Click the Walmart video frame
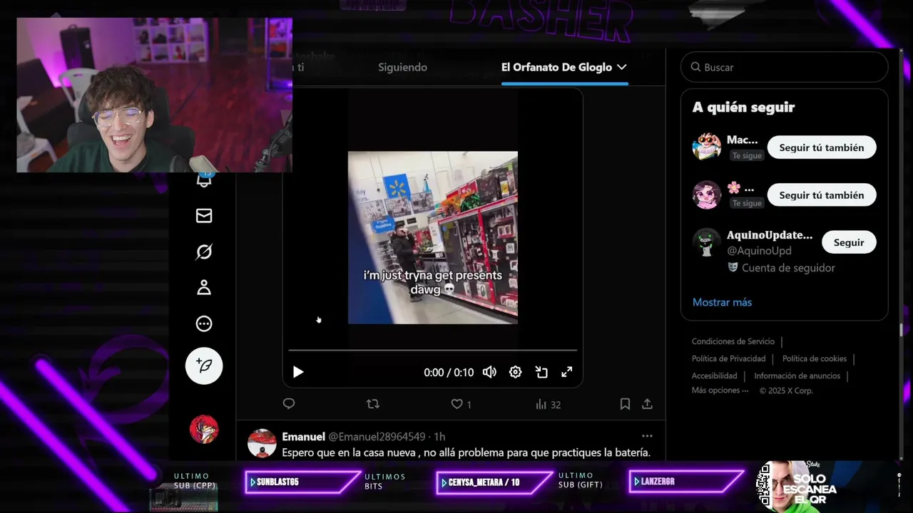 (x=433, y=237)
